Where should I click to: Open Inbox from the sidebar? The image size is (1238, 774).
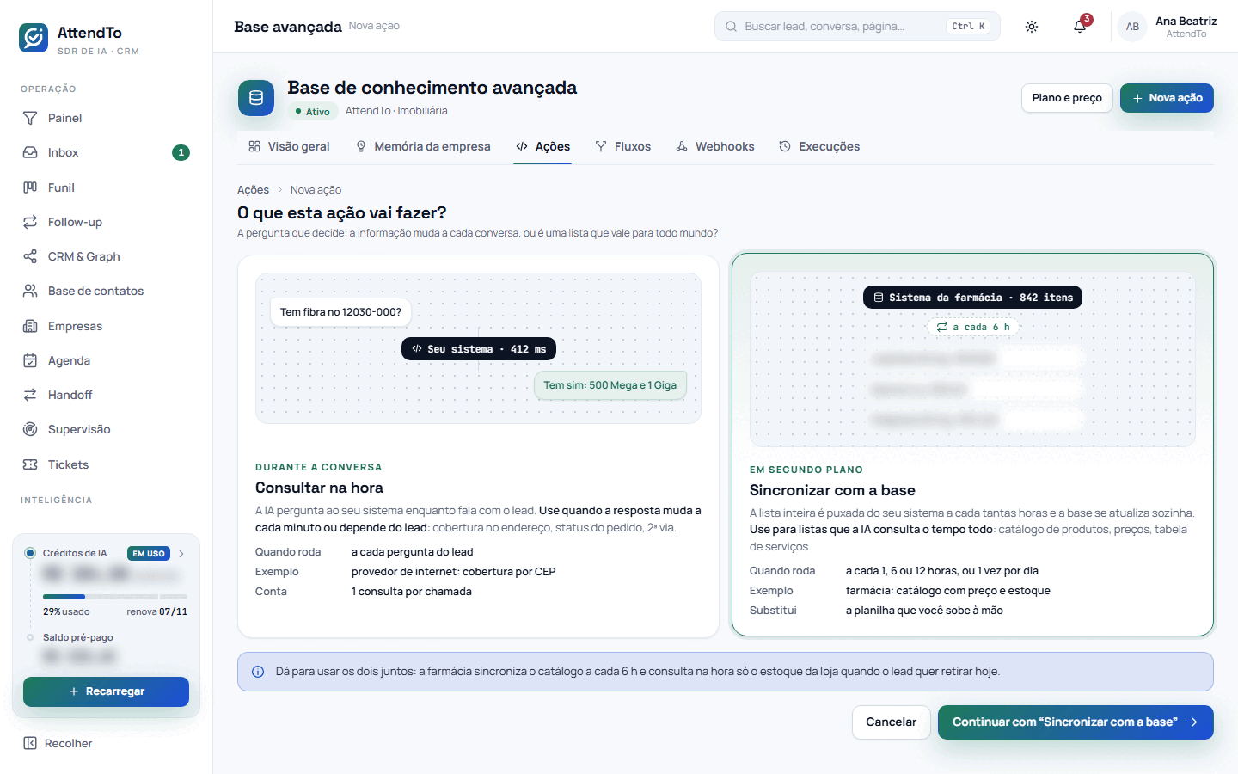click(x=106, y=152)
